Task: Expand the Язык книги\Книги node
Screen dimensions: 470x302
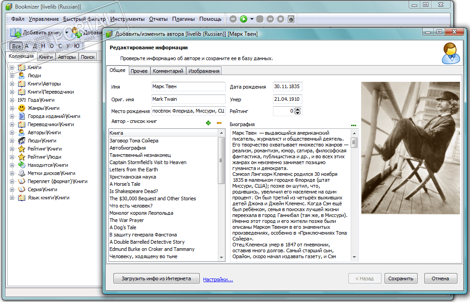Action: coord(12,198)
